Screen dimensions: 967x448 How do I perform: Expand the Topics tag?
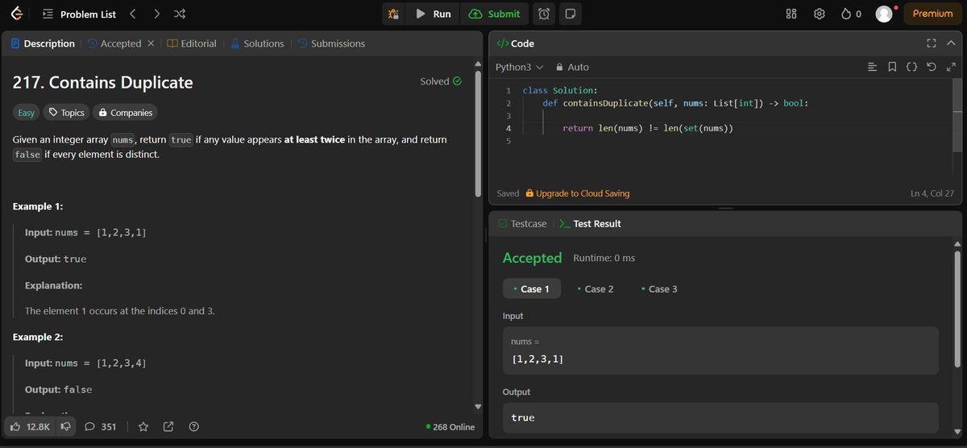click(x=66, y=113)
